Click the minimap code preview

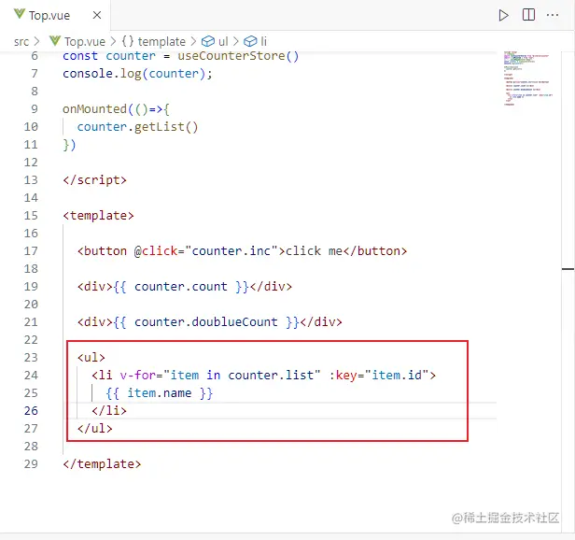[x=528, y=78]
